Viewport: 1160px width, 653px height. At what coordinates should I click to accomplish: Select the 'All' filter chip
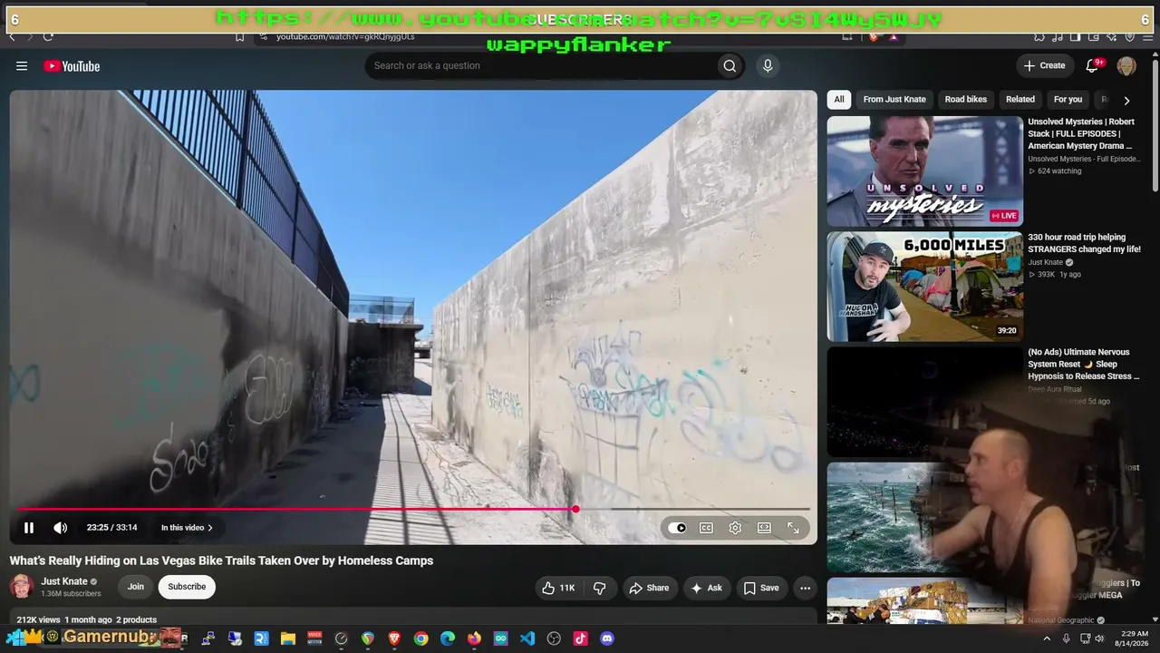click(839, 100)
